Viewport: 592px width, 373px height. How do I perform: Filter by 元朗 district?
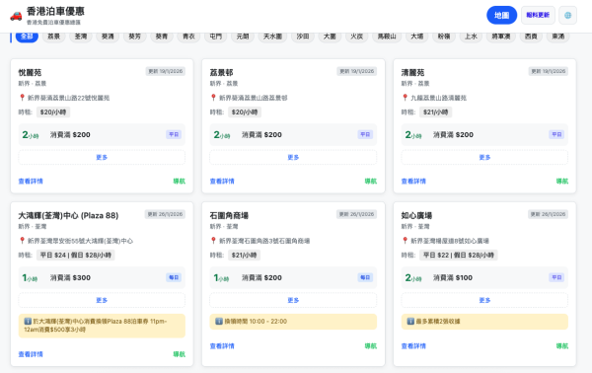243,37
